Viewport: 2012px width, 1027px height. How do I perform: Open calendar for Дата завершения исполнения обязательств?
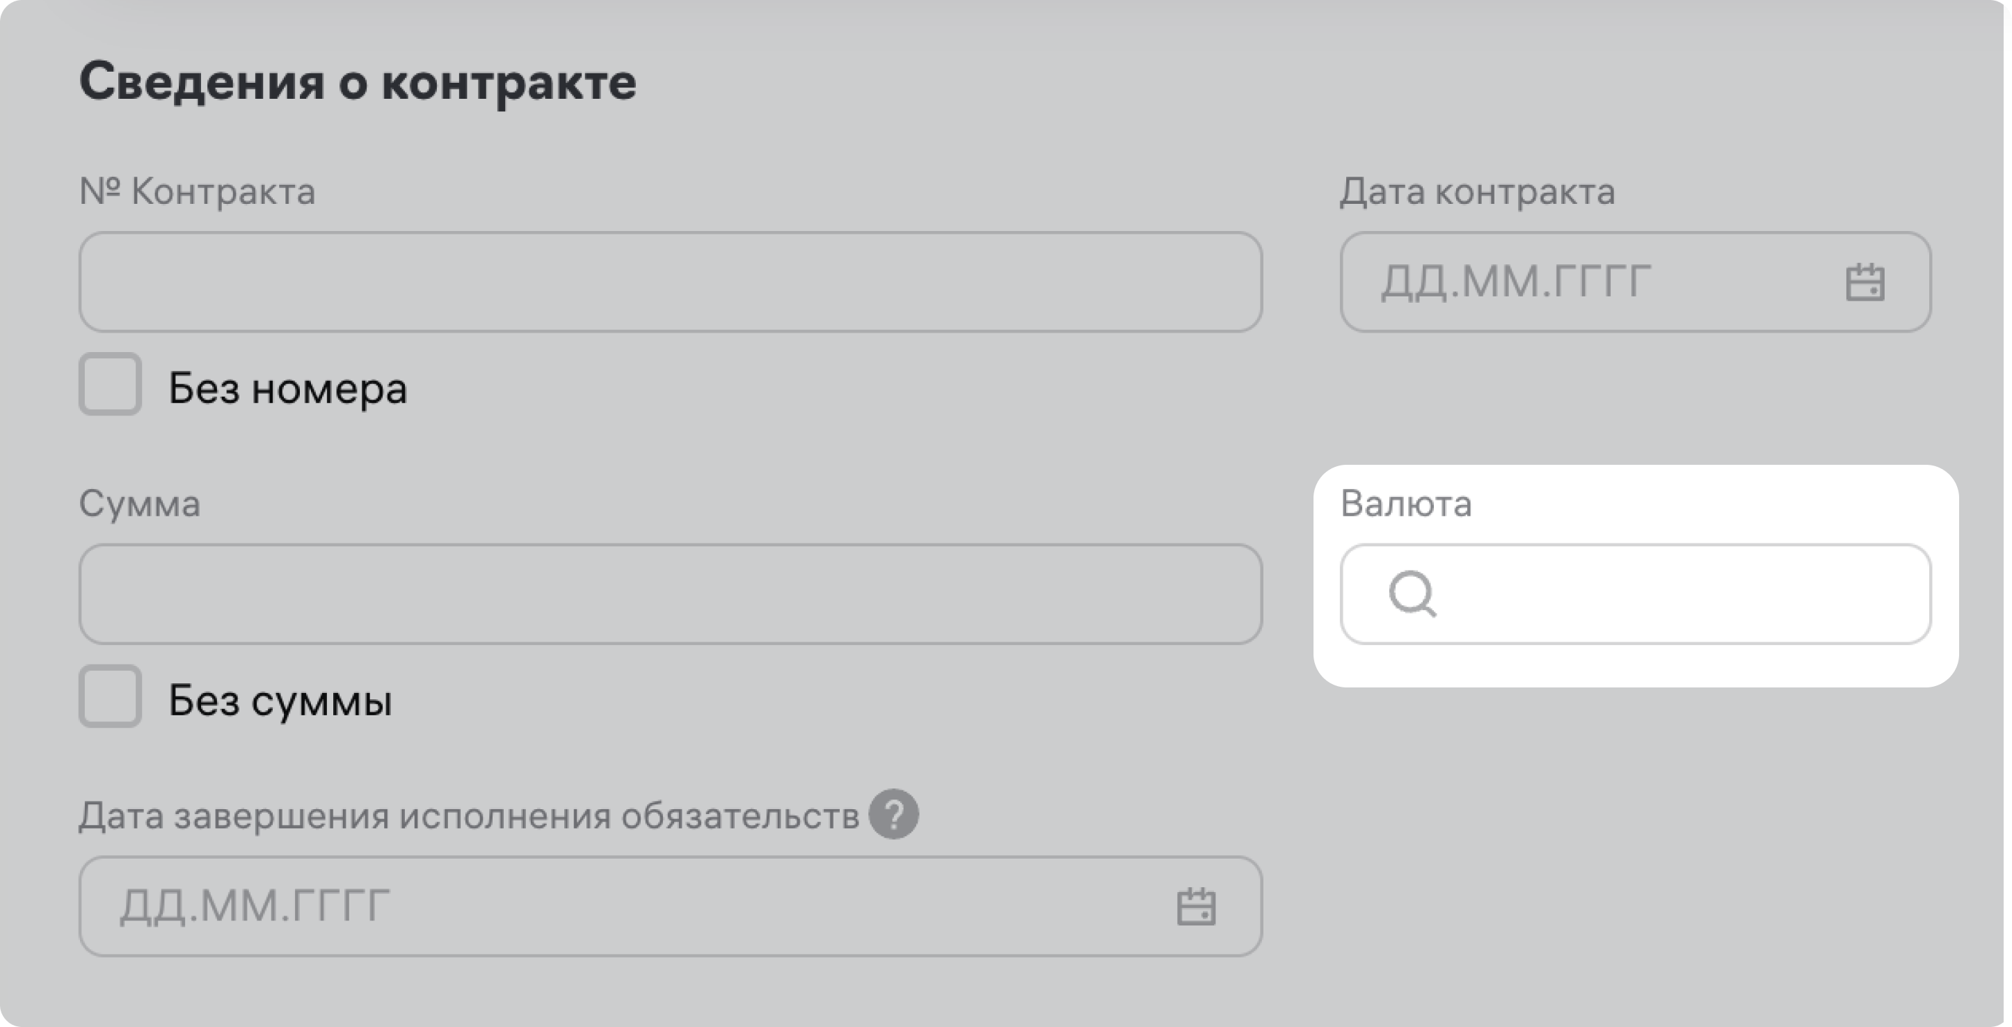(x=1196, y=907)
